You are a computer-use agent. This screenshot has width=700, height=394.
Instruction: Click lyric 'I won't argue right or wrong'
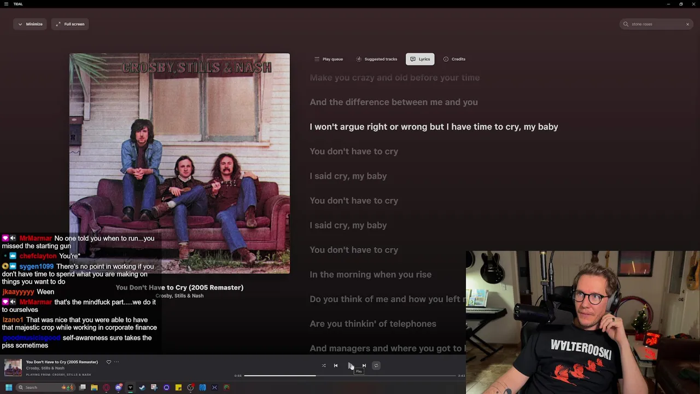tap(434, 127)
